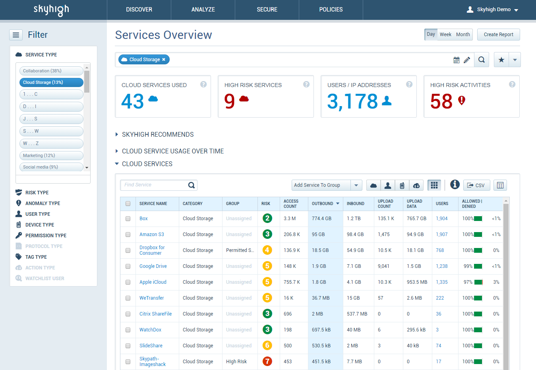Expand the Skyhigh Recommends section
Image resolution: width=536 pixels, height=370 pixels.
pyautogui.click(x=117, y=134)
